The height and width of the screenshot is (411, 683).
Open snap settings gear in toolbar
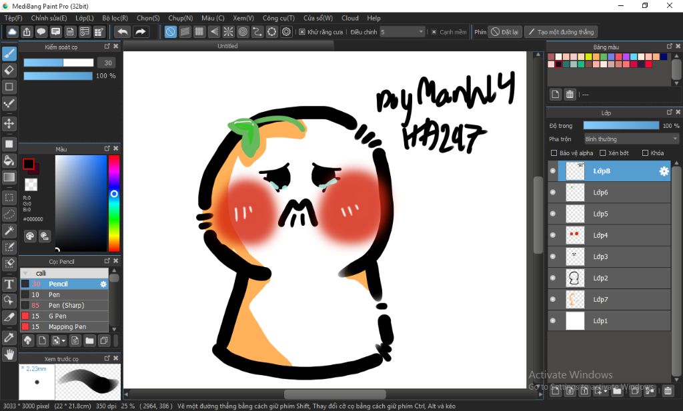point(286,32)
